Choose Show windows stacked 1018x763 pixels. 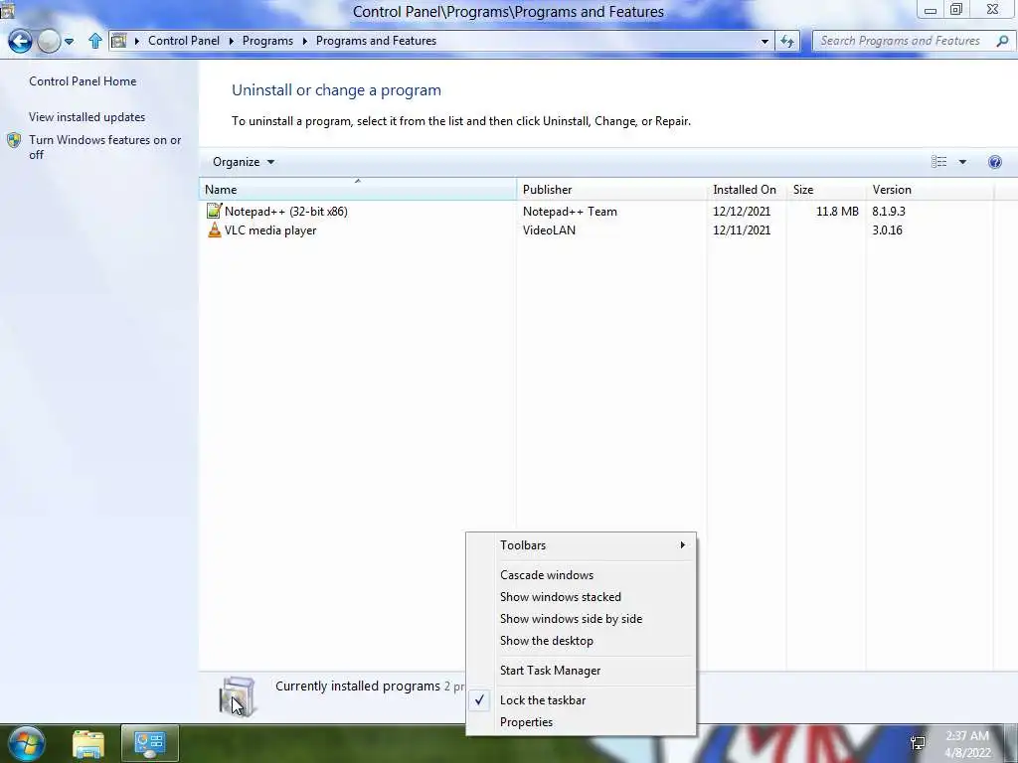tap(581, 597)
